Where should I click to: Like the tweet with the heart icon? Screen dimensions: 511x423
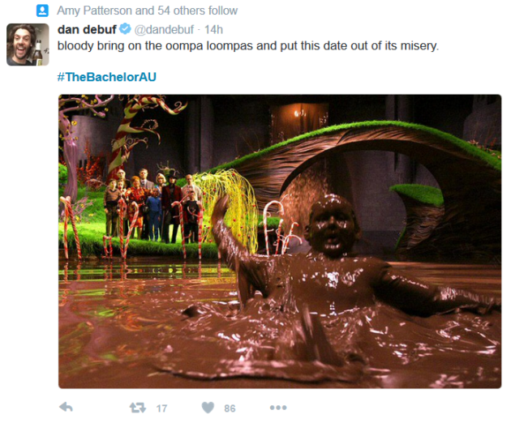tap(208, 408)
